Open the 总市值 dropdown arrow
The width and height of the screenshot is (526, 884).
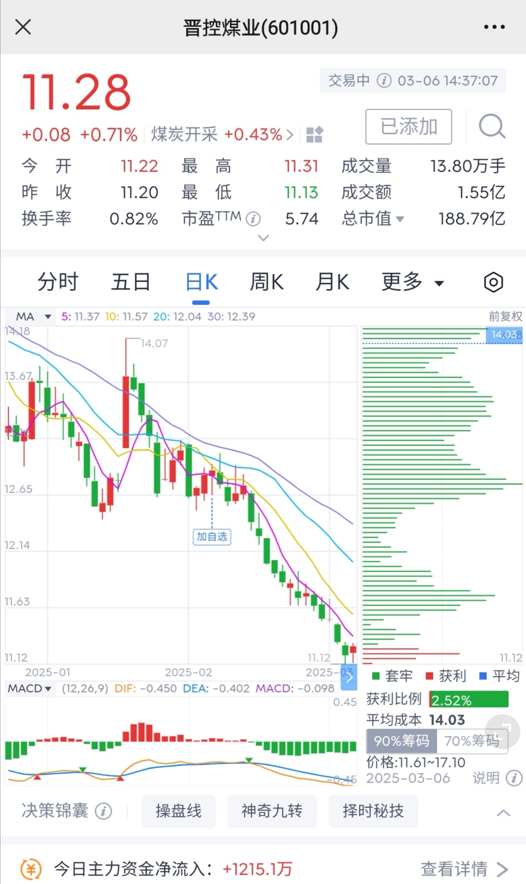[x=400, y=219]
